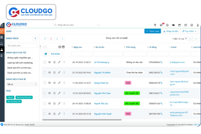Select the Lead tạo bởi Linh marketing list

coord(20,63)
